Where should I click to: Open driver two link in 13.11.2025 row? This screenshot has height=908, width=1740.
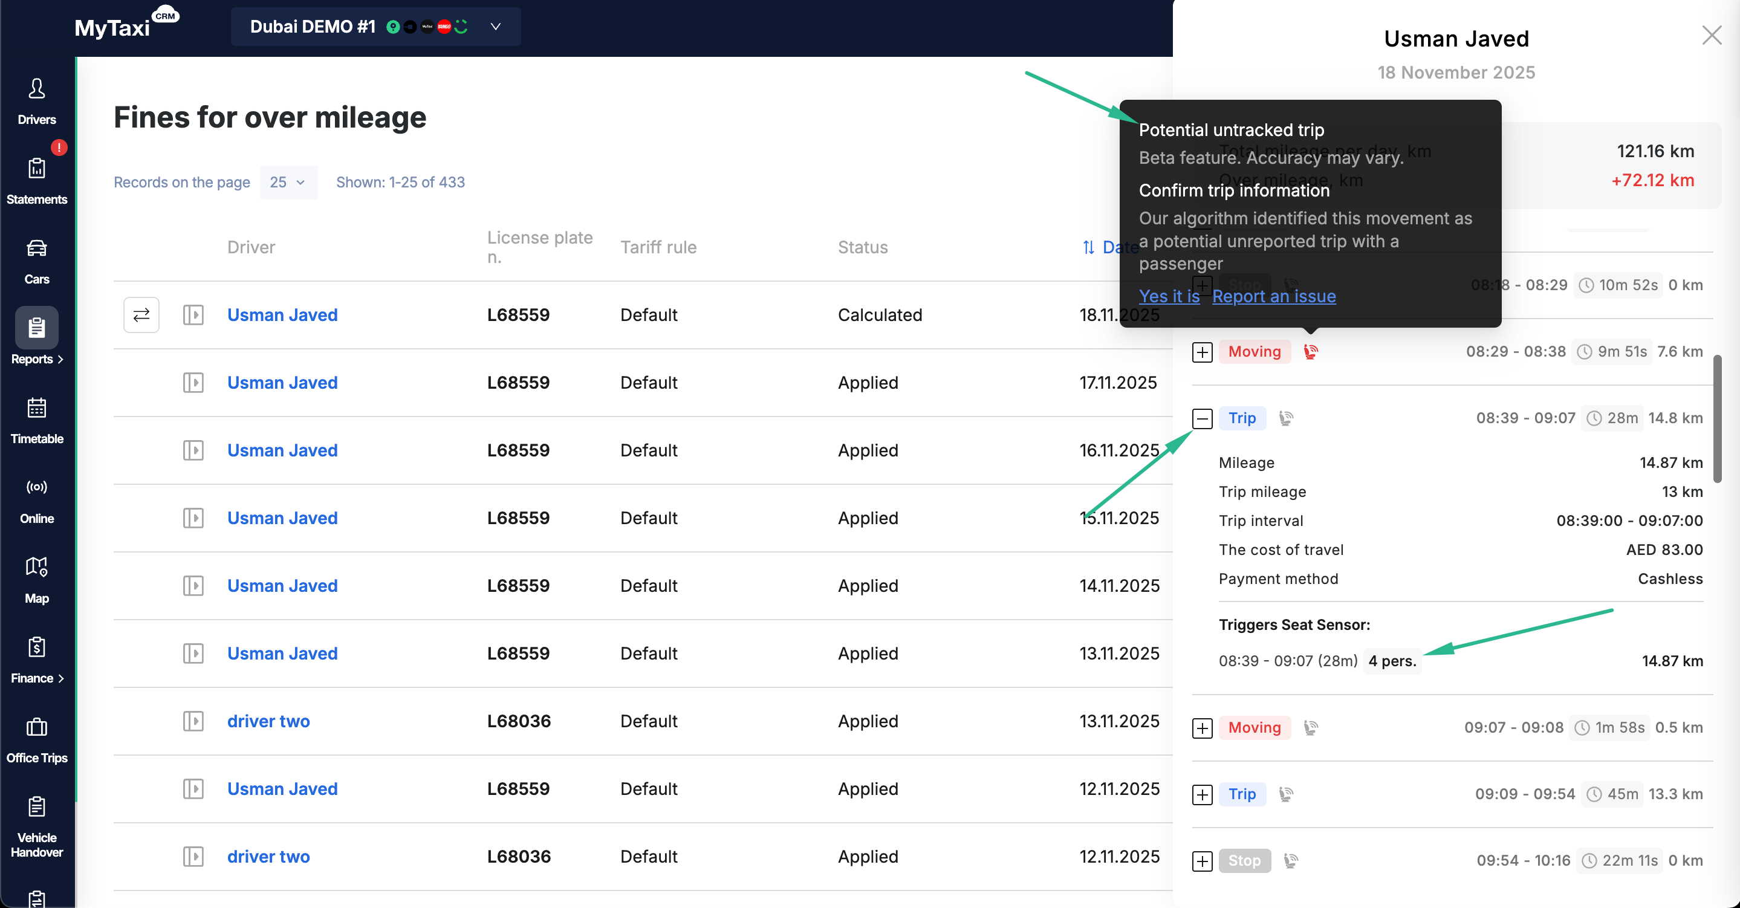tap(268, 721)
